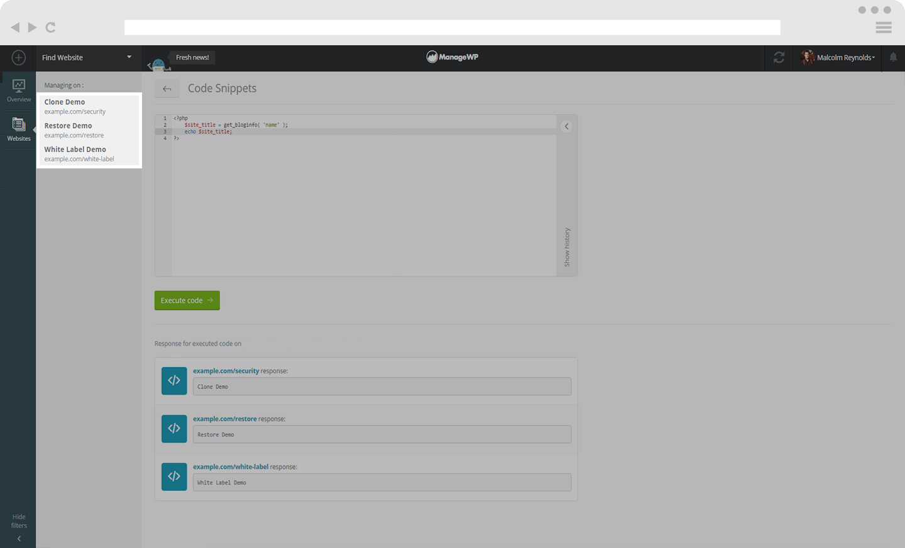Click the ManageWP logo
This screenshot has height=548, width=905.
[x=452, y=57]
